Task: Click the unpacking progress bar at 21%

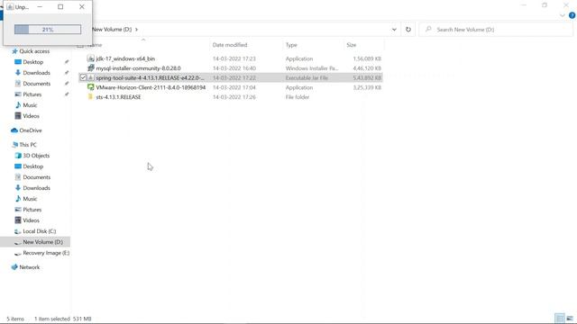Action: (x=48, y=30)
